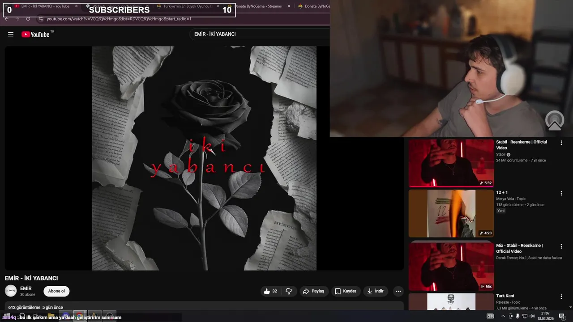
Task: Click scrollbar down arrow on YouTube page
Action: click(570, 307)
